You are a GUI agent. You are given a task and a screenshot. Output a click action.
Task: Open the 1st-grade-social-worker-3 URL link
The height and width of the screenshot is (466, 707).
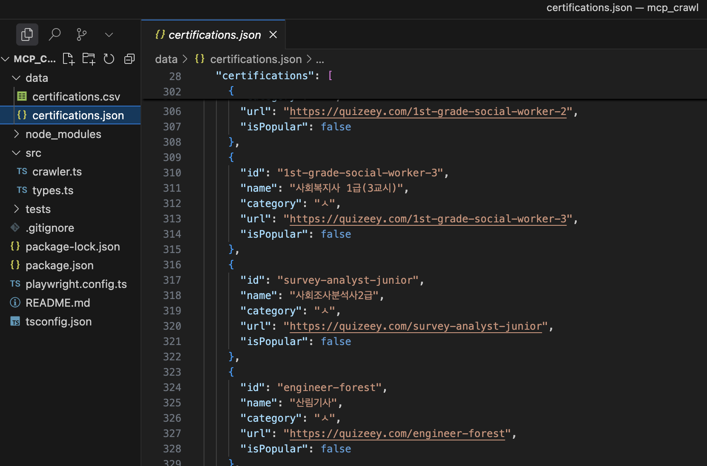(428, 219)
